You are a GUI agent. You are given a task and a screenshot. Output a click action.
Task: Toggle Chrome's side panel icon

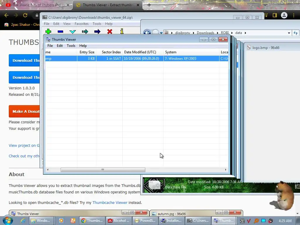[x=275, y=15]
